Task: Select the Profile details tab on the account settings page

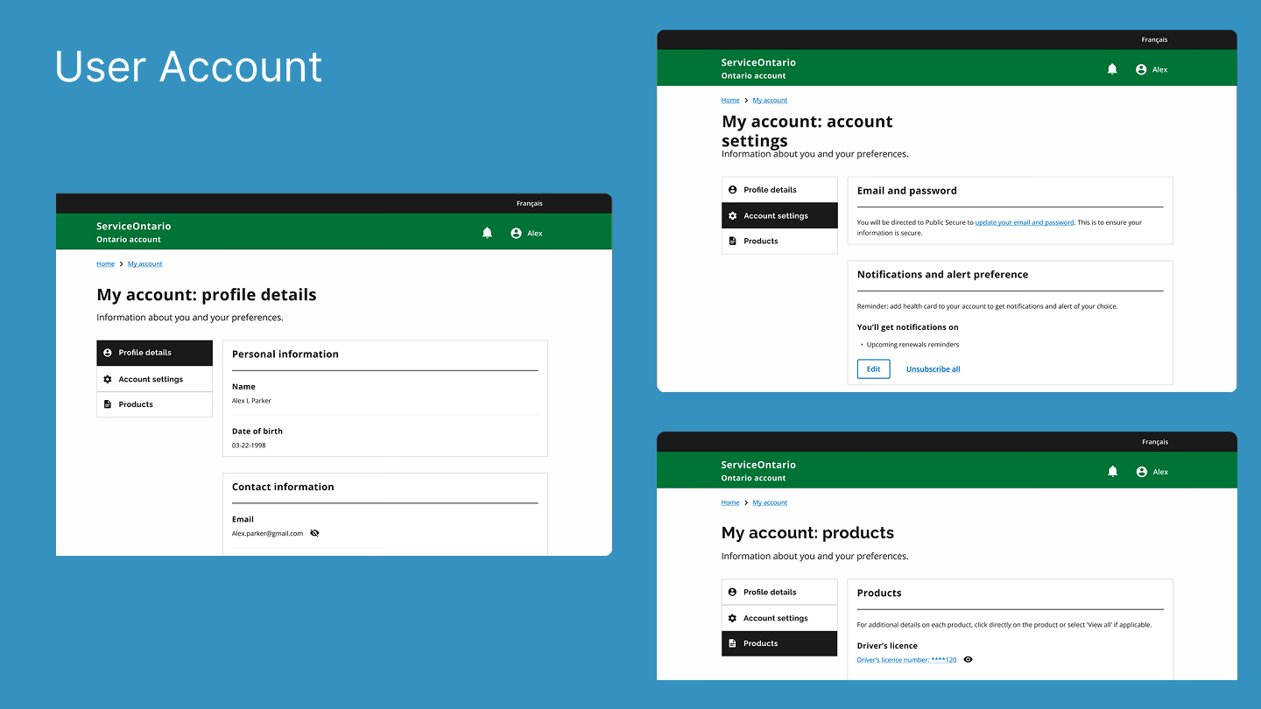Action: click(770, 190)
